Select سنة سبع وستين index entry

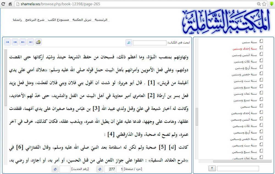click(245, 88)
